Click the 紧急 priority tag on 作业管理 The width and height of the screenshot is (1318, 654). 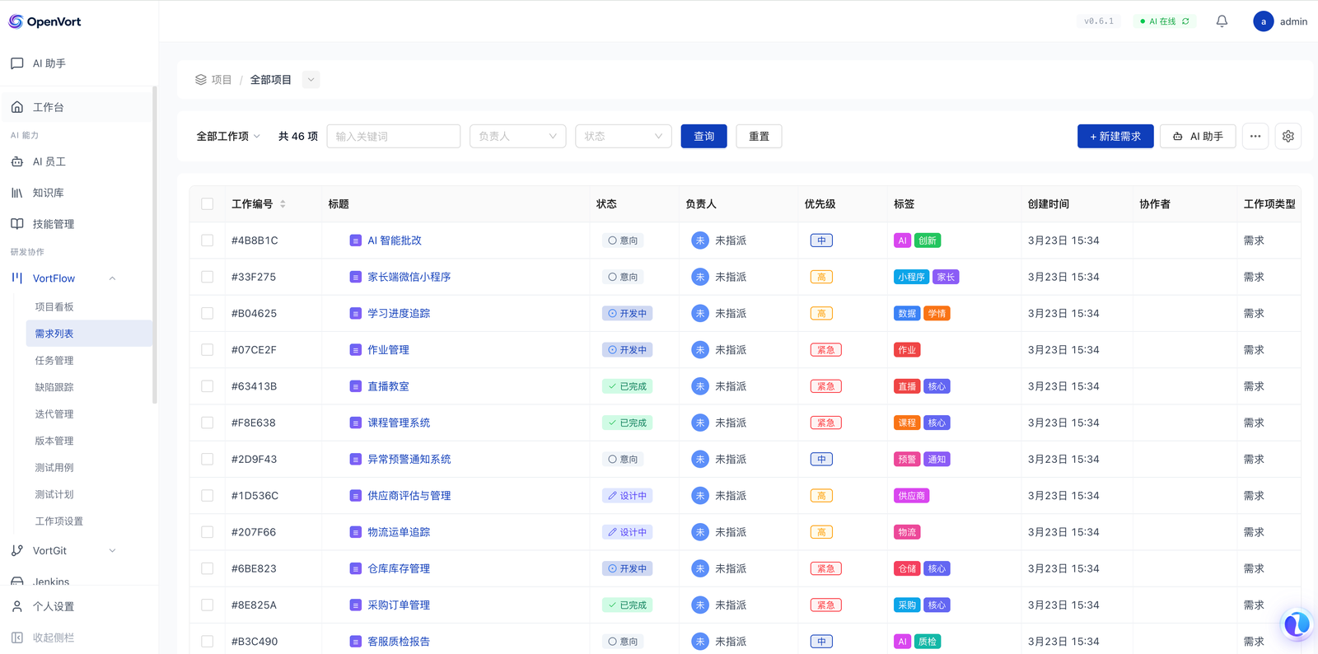[825, 350]
